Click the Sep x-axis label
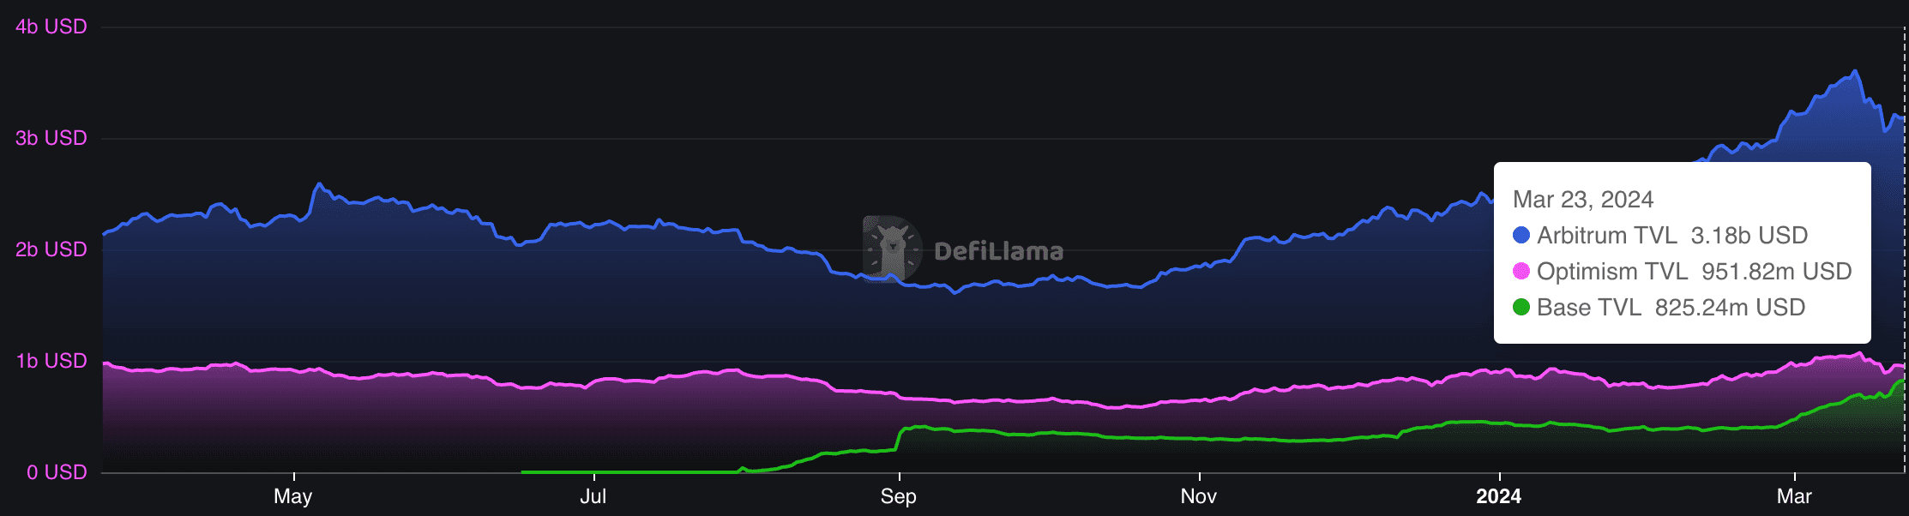 899,496
